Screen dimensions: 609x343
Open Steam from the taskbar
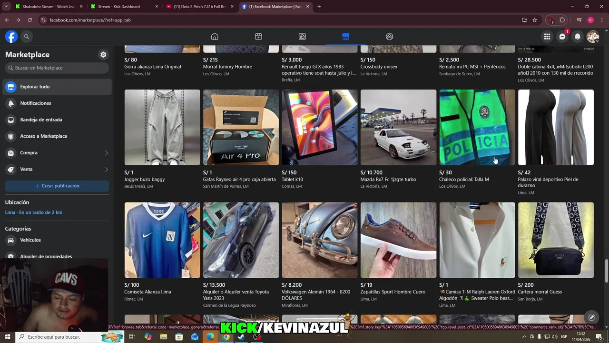tap(241, 337)
